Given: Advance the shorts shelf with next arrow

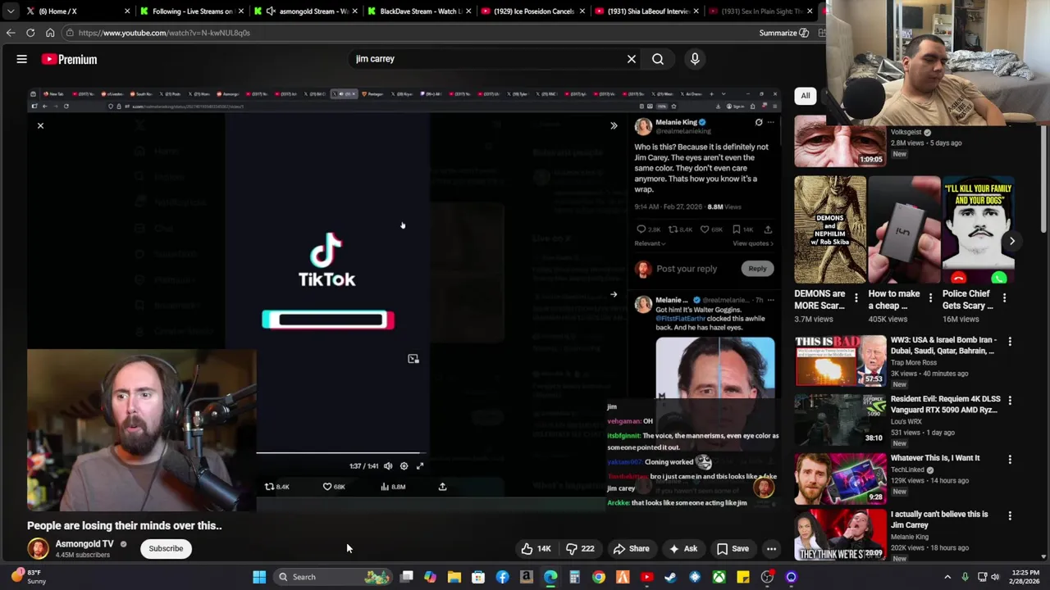Looking at the screenshot, I should (1012, 241).
